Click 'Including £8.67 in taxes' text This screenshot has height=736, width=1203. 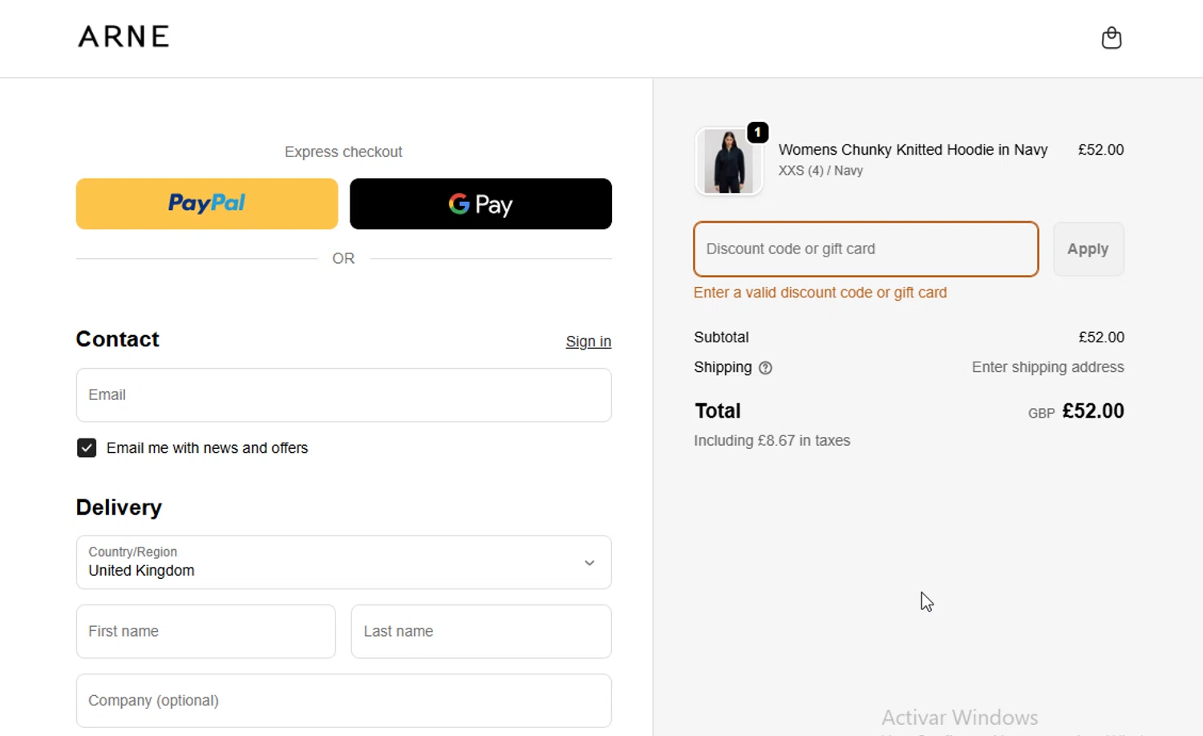coord(772,441)
